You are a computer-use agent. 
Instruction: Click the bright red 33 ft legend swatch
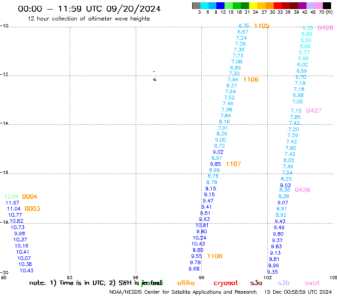point(278,5)
